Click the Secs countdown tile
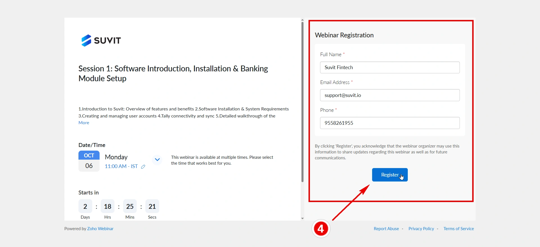This screenshot has height=247, width=540. [152, 207]
